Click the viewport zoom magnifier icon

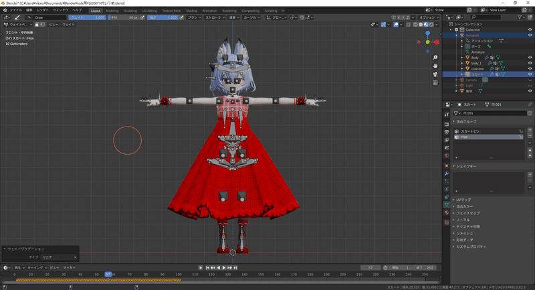click(435, 58)
